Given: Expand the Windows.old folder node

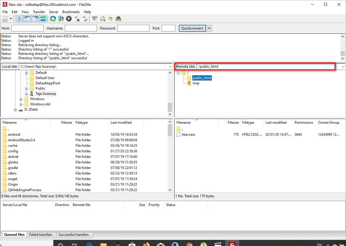Looking at the screenshot, I should pos(21,104).
